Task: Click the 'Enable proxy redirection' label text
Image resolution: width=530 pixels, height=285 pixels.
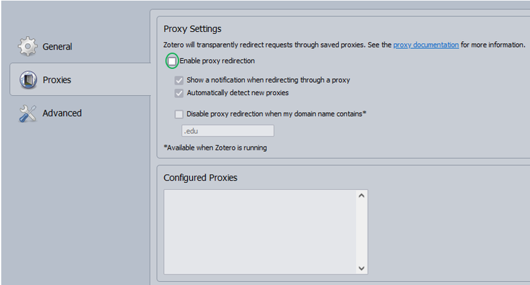Action: click(217, 61)
